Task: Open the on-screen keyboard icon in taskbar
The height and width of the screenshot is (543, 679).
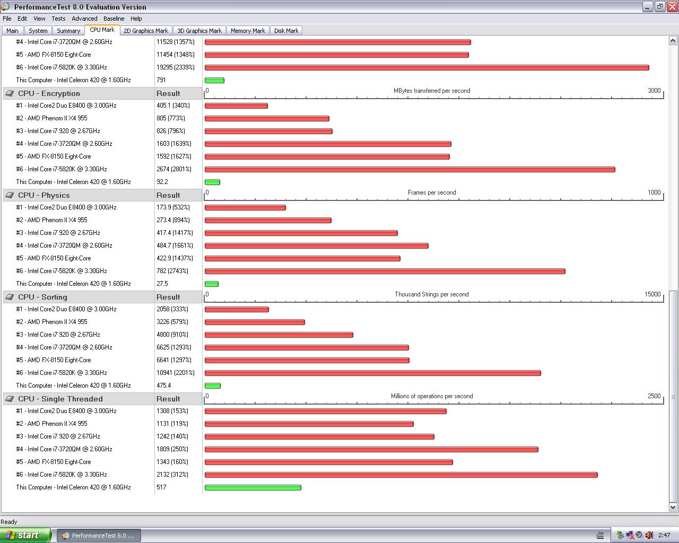Action: point(600,535)
